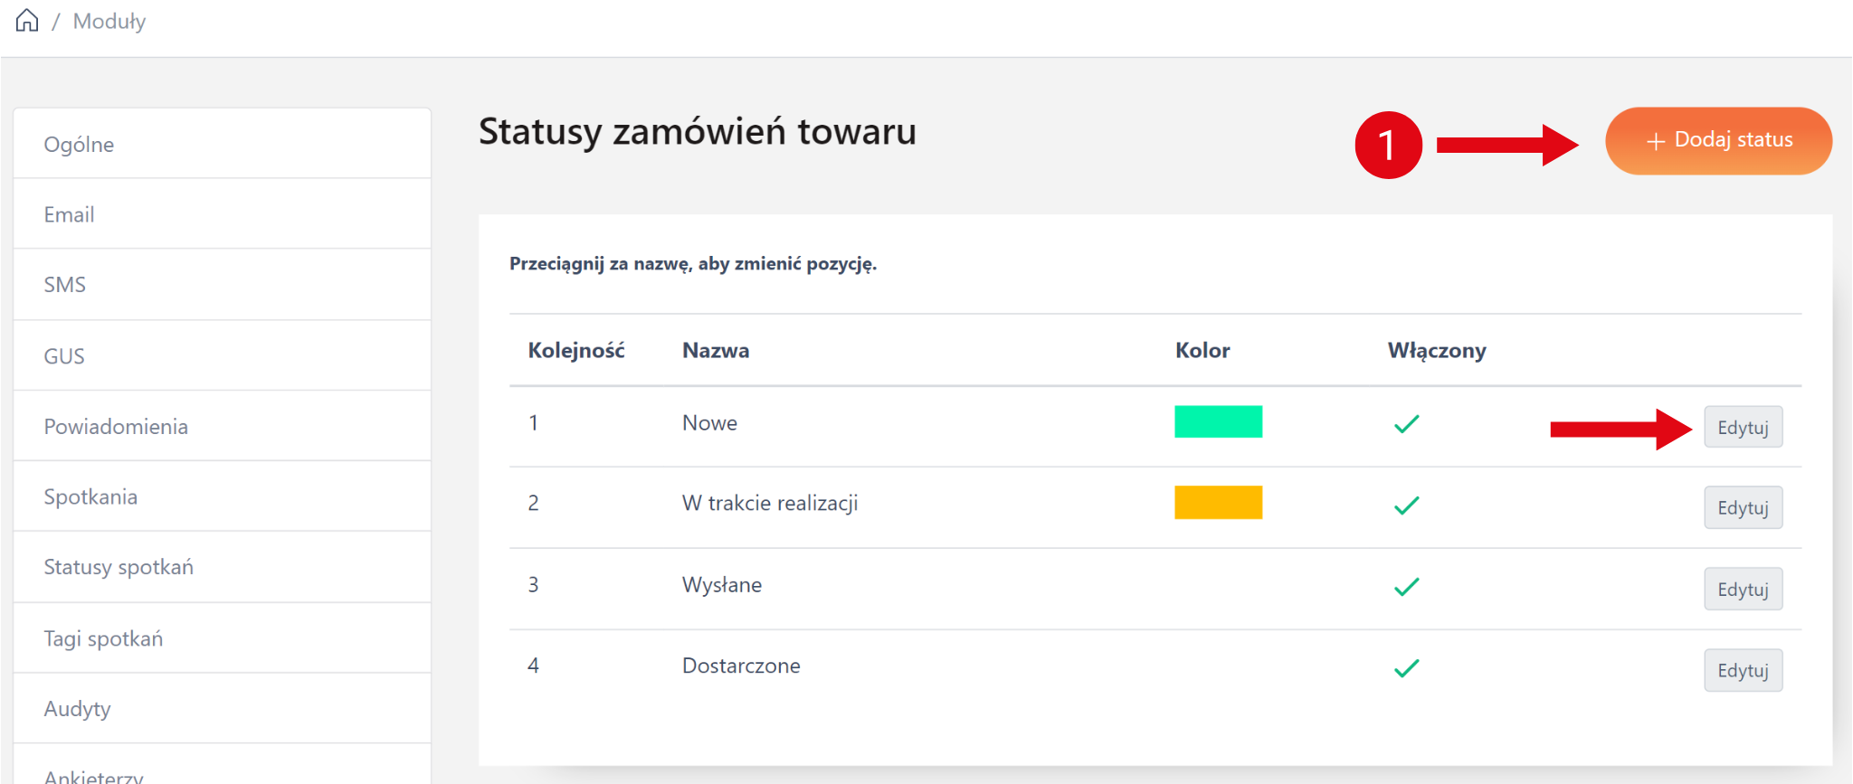
Task: Open Audyty in the sidebar
Action: [x=77, y=709]
